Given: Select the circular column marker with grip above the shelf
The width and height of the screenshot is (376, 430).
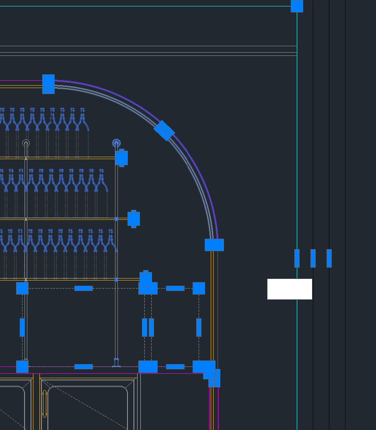Looking at the screenshot, I should (116, 143).
